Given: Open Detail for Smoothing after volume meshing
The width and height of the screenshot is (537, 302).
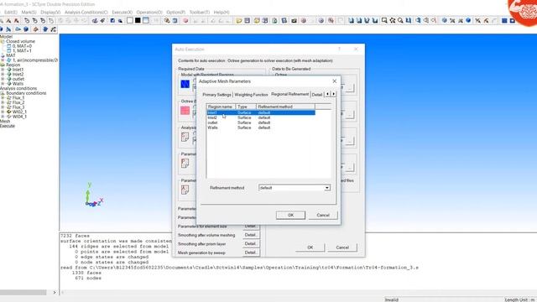Looking at the screenshot, I should [251, 235].
